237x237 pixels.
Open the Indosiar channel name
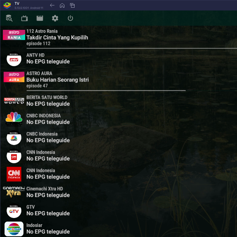[34, 225]
